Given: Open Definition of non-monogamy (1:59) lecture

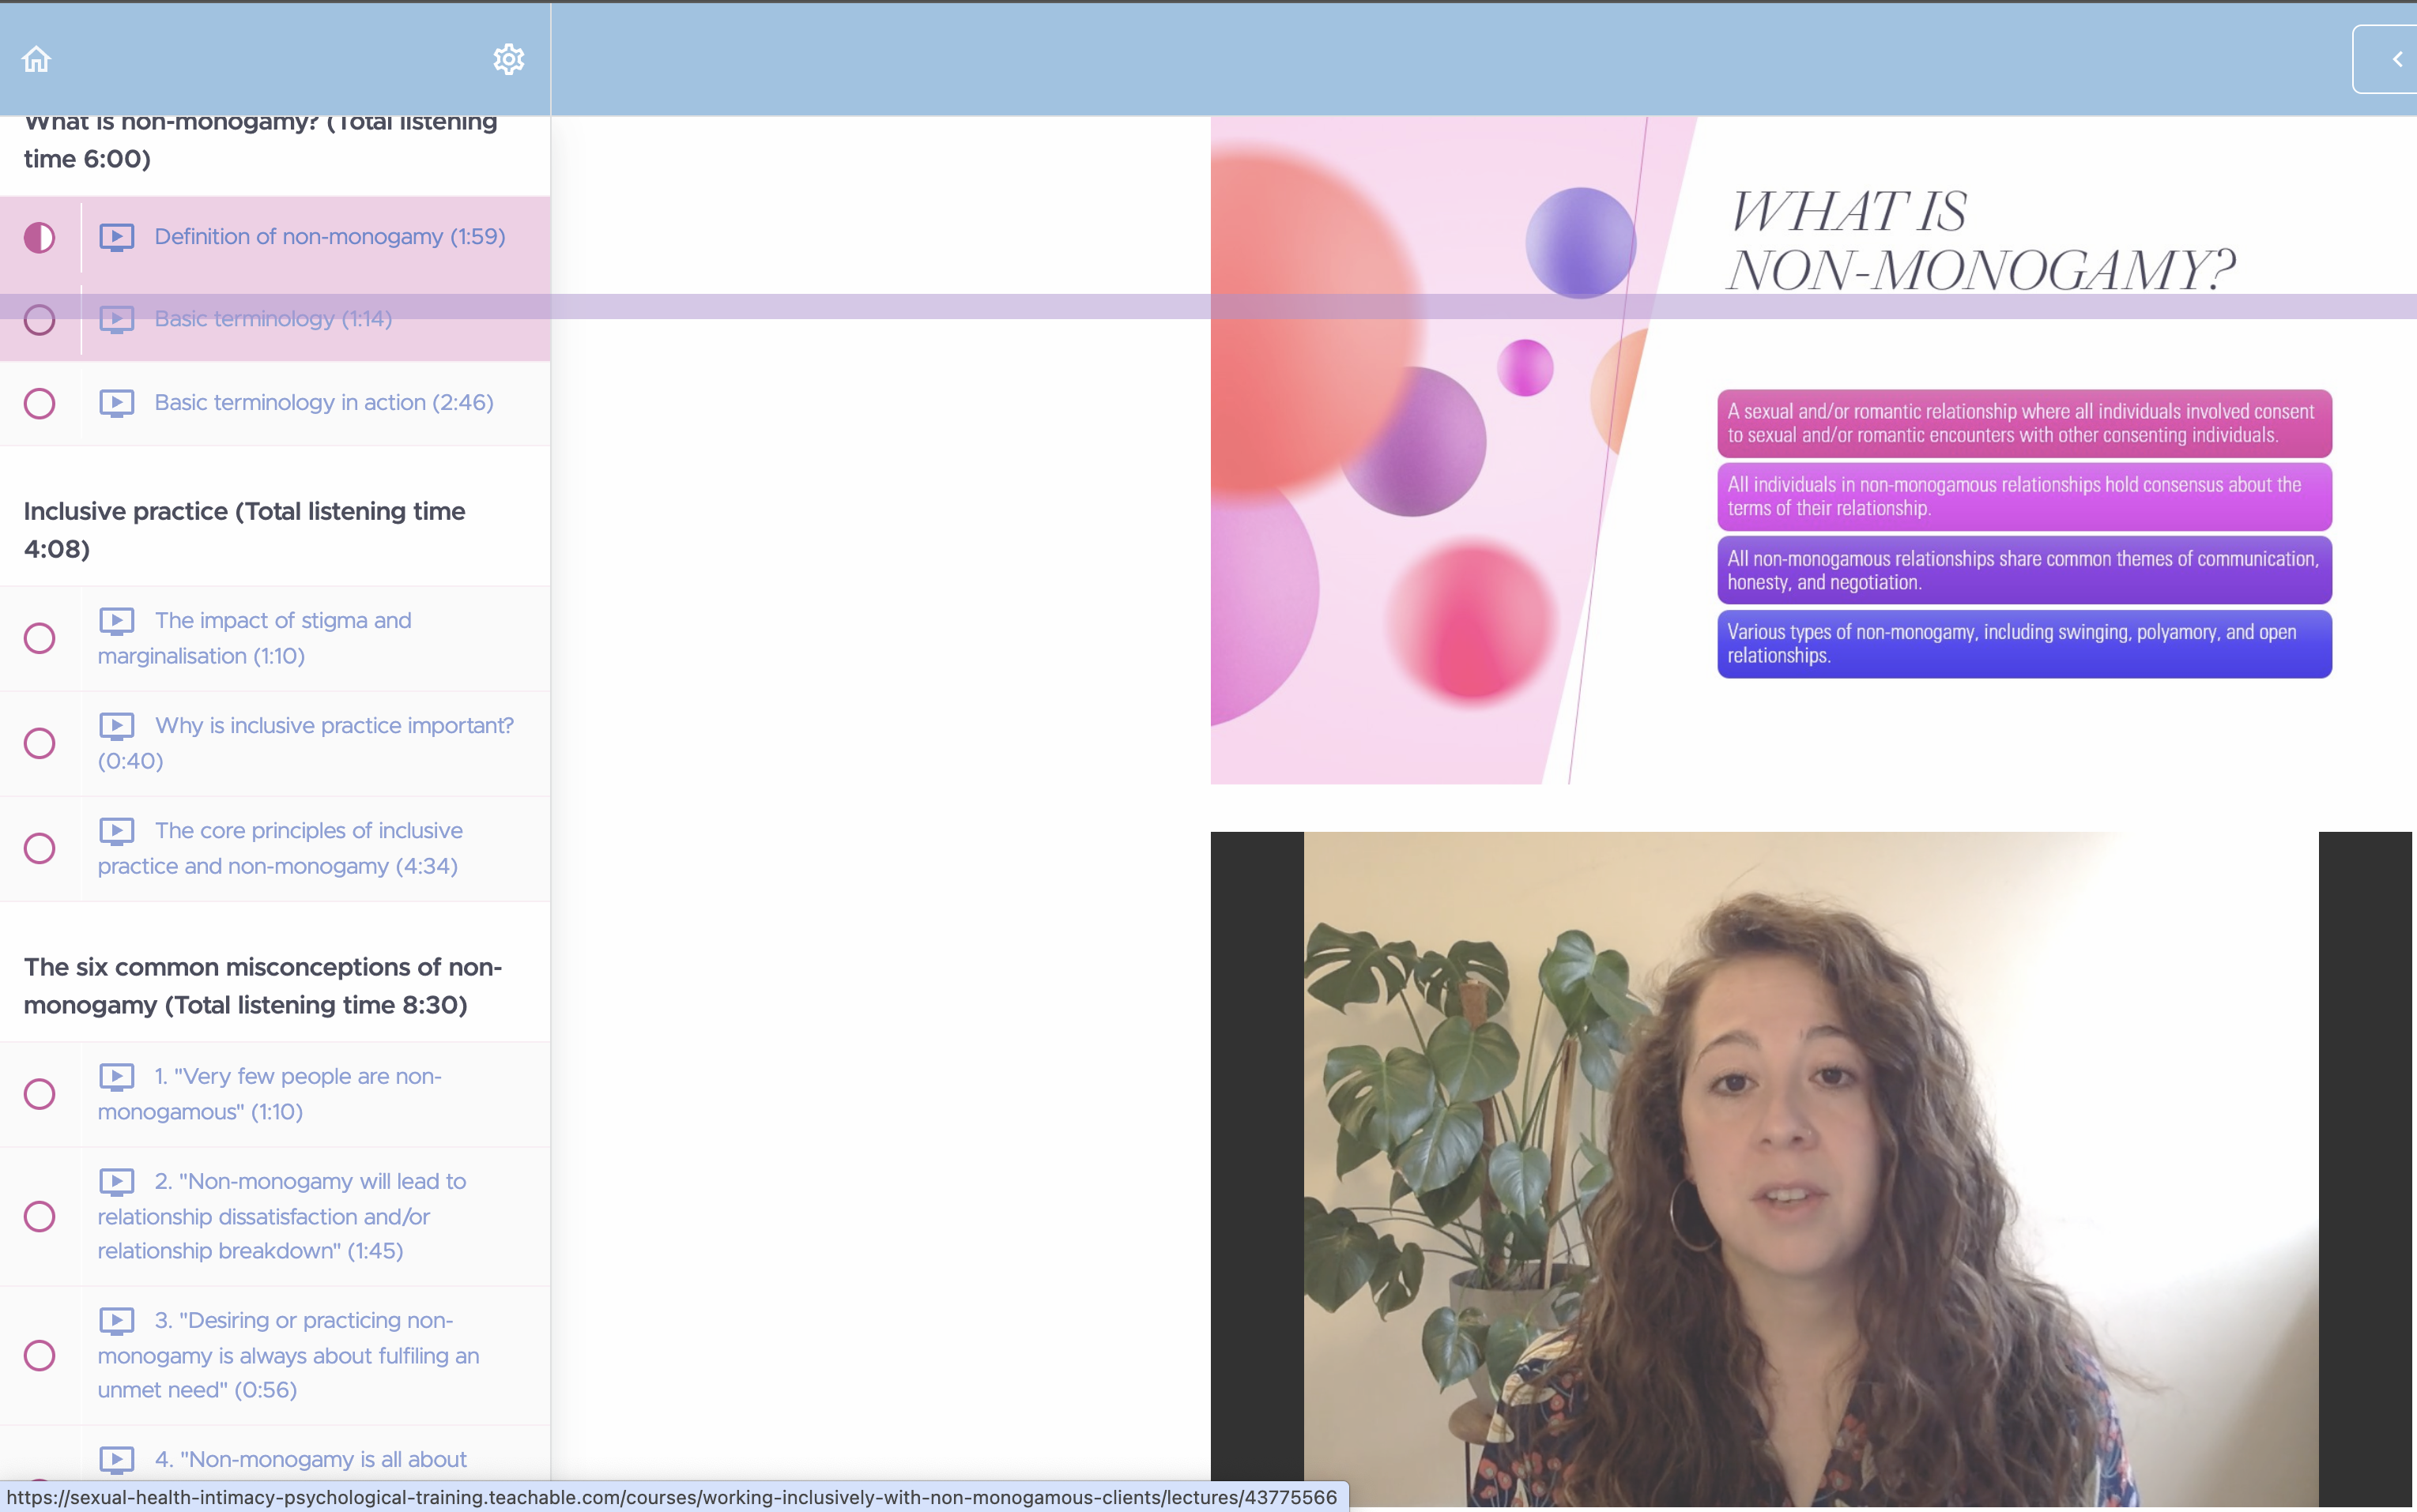Looking at the screenshot, I should coord(329,237).
